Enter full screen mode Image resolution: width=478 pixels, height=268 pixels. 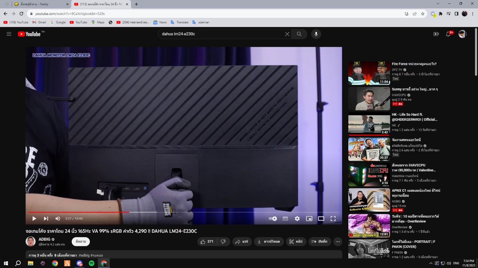coord(333,218)
